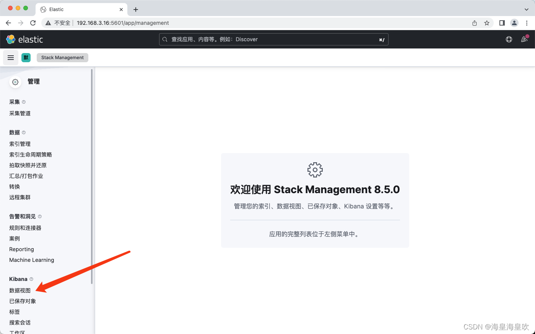
Task: Click the browser address bar URL
Action: click(123, 23)
